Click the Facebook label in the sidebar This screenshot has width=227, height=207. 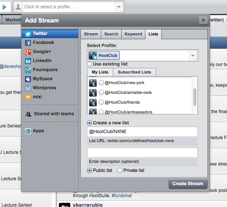coord(43,43)
